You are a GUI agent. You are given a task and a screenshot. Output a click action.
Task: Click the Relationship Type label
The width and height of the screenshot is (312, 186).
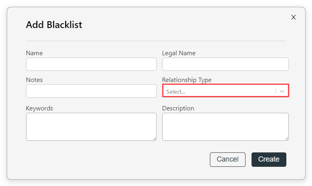(187, 80)
